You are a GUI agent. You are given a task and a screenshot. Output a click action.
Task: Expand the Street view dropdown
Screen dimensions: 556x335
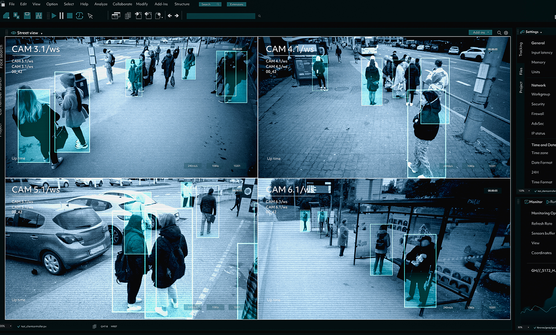[41, 33]
